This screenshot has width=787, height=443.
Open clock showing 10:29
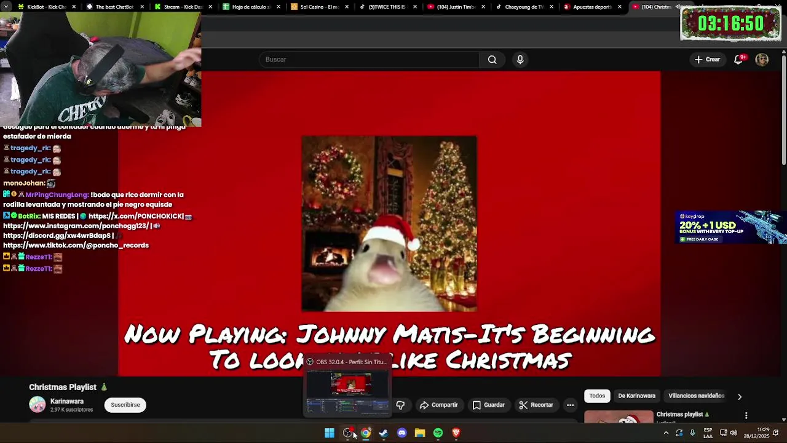[x=756, y=433]
